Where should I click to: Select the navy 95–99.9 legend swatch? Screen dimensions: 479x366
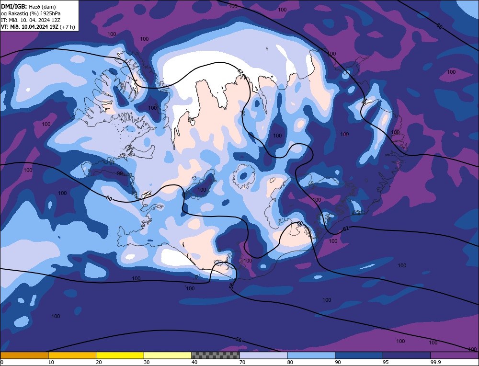pos(407,355)
